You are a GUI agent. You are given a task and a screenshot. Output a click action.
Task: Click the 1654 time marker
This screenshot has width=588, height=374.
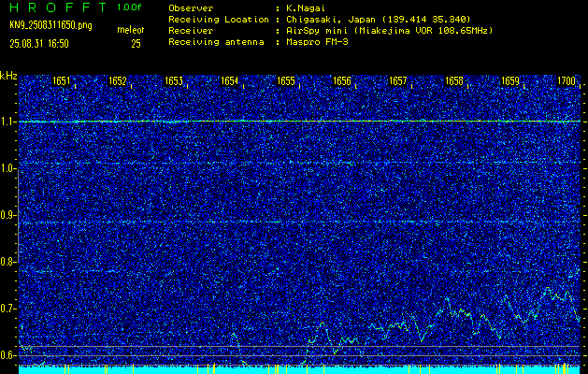coord(230,81)
